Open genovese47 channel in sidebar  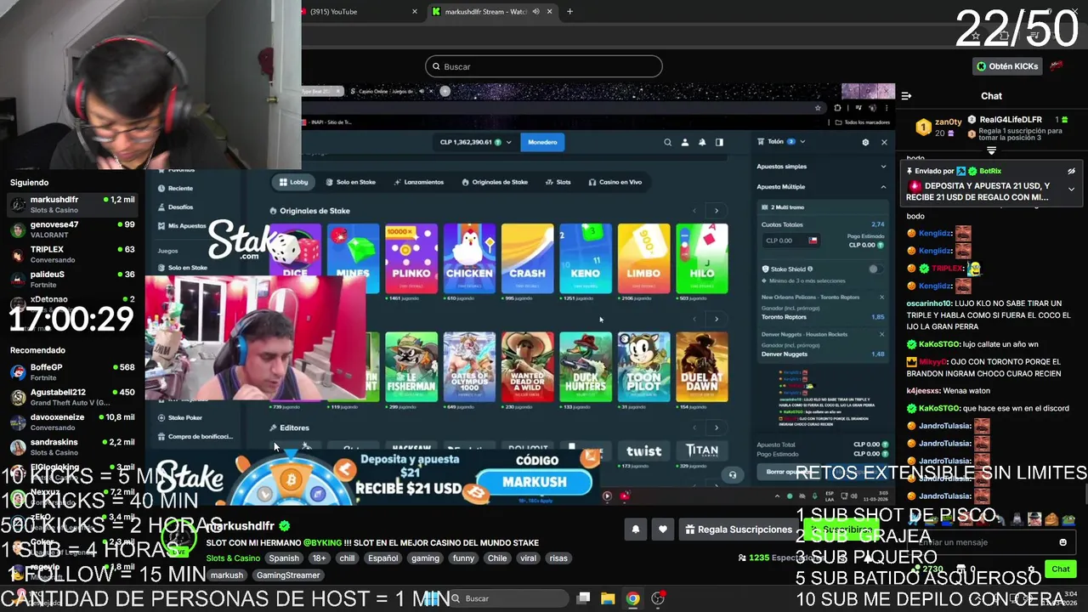coord(72,229)
